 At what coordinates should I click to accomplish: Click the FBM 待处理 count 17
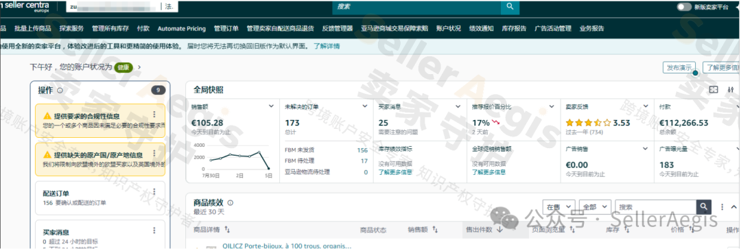pos(364,161)
